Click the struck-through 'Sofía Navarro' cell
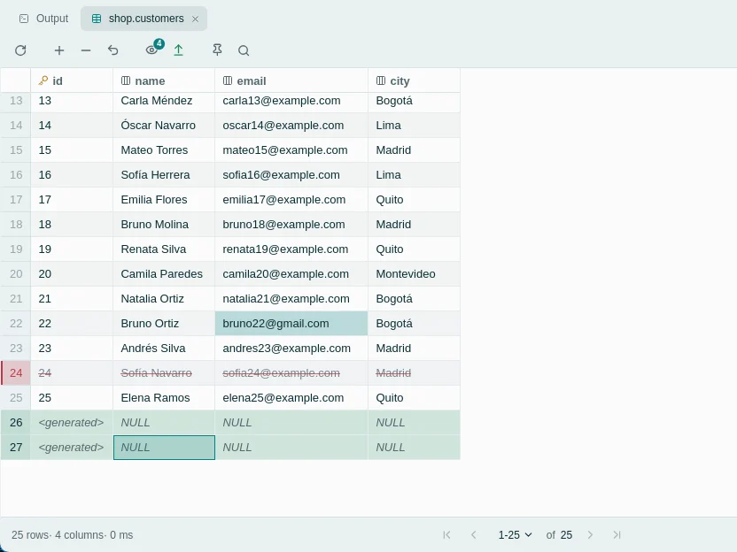Screen dimensions: 737x552 click(x=164, y=372)
